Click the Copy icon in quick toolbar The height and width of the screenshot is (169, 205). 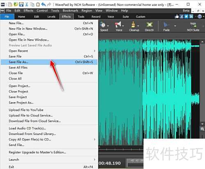click(32, 5)
